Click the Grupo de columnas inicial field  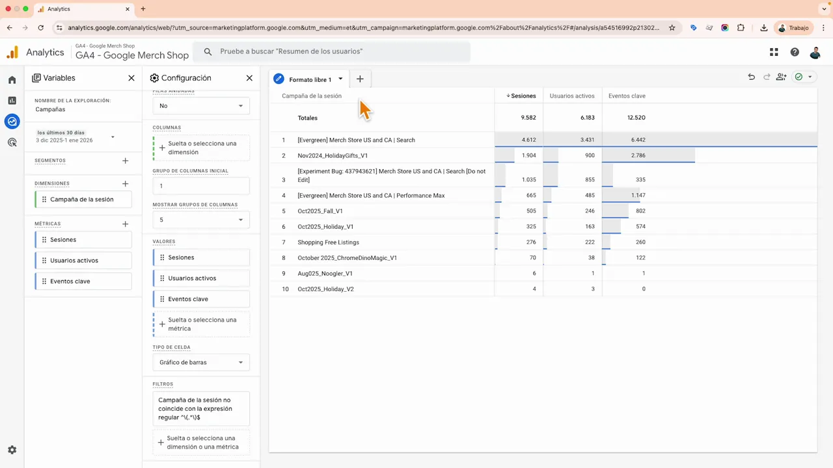click(201, 186)
